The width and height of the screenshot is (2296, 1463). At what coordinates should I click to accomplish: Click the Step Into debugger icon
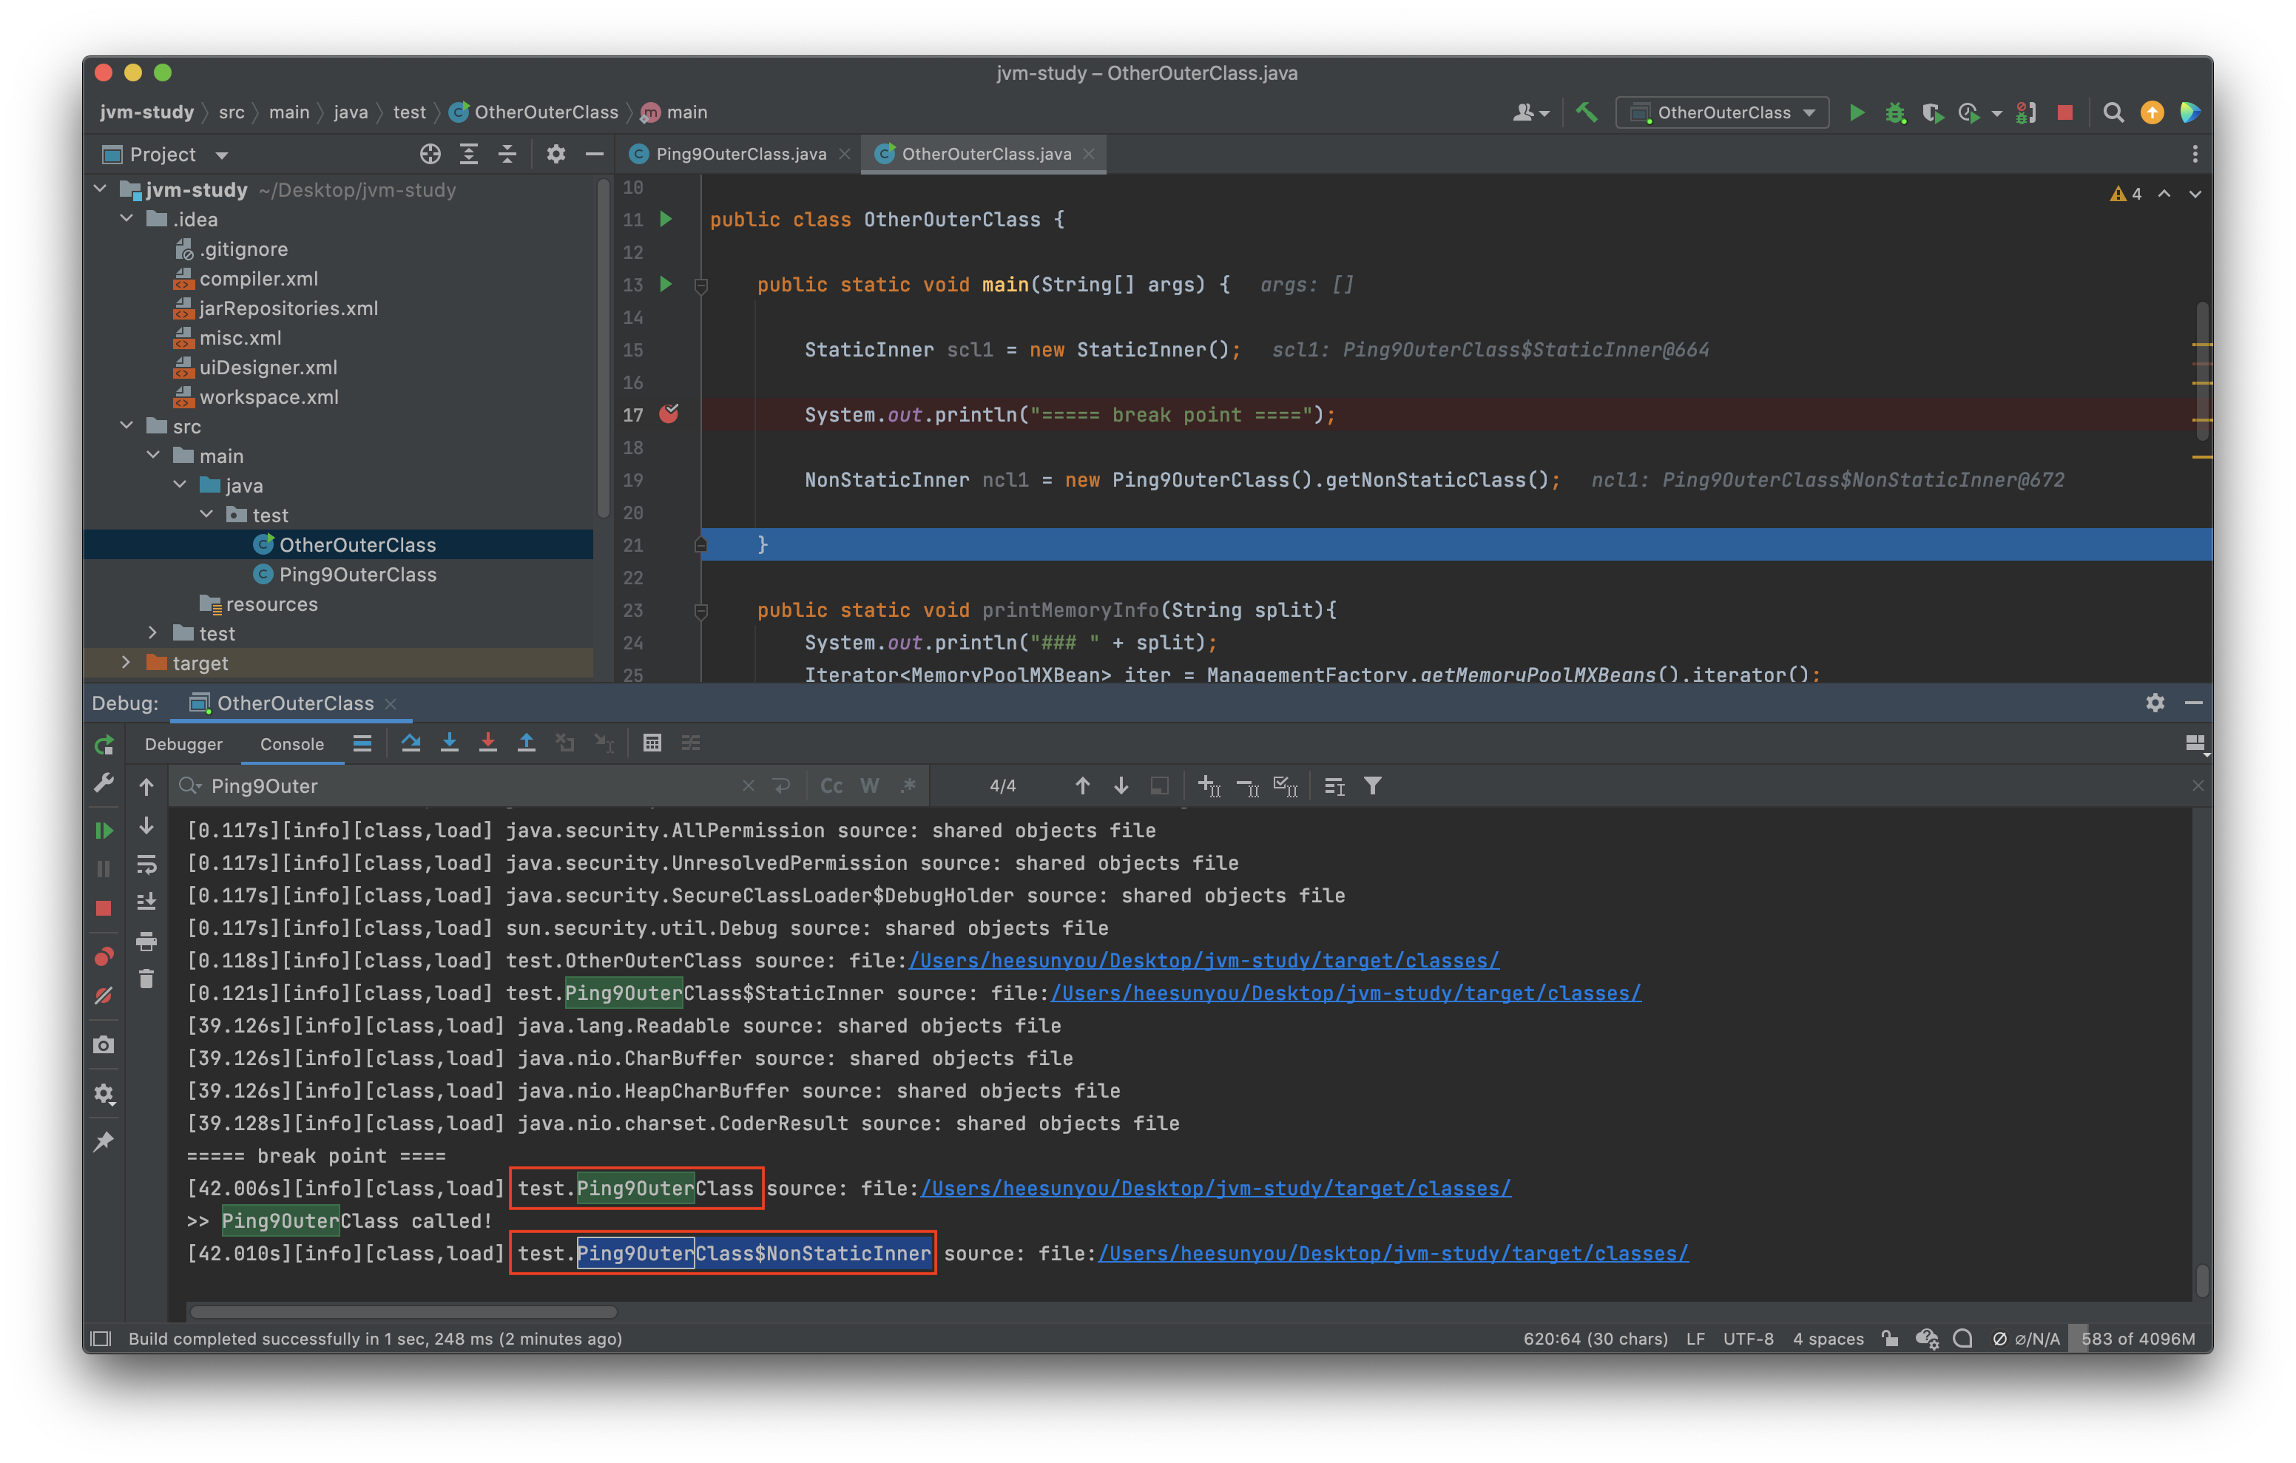pyautogui.click(x=449, y=743)
